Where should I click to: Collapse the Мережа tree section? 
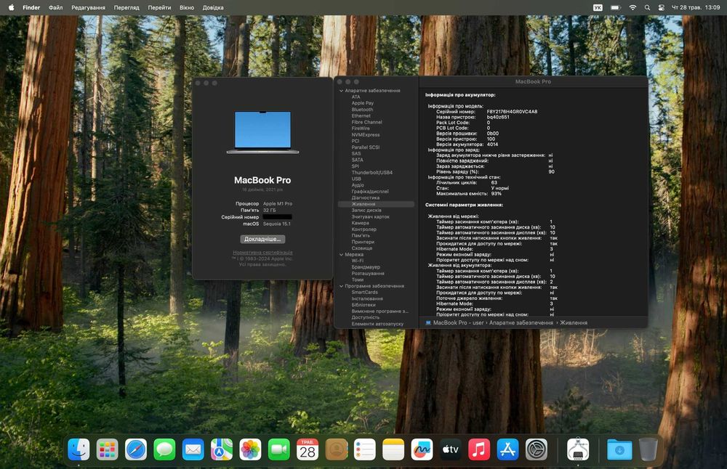(x=341, y=255)
